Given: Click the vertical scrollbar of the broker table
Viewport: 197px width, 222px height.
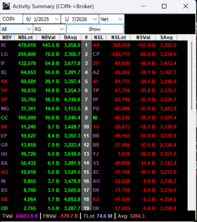Looking at the screenshot, I should click(x=192, y=76).
